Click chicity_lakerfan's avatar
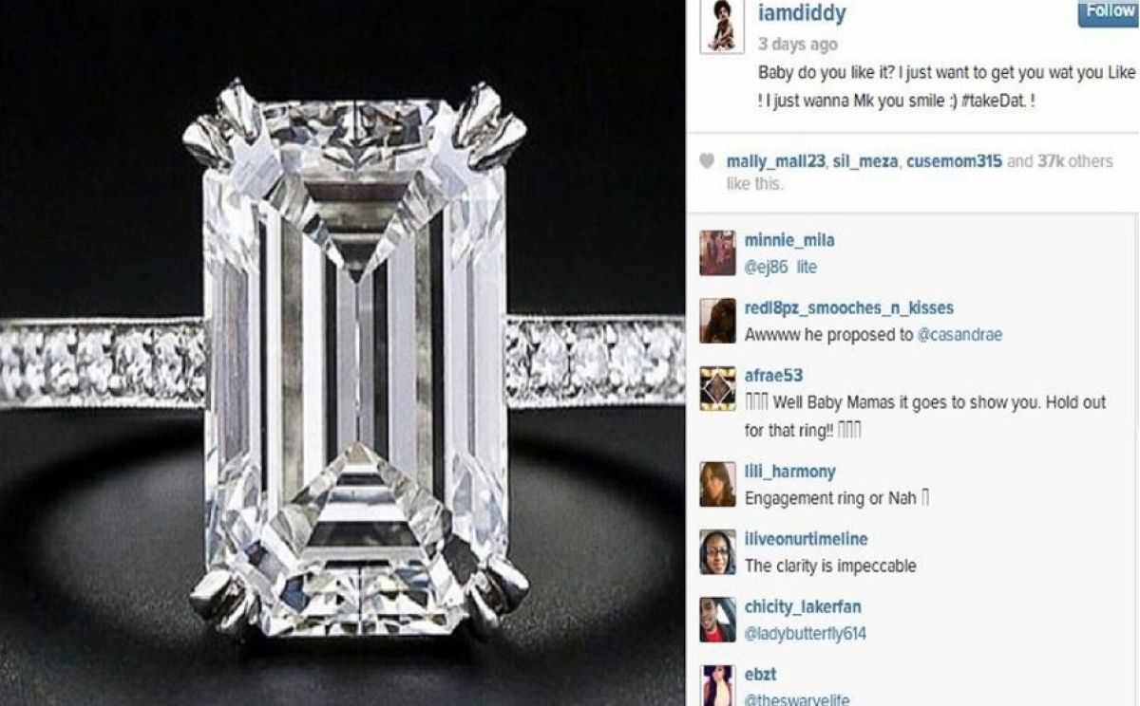Viewport: 1140px width, 706px height. point(717,620)
